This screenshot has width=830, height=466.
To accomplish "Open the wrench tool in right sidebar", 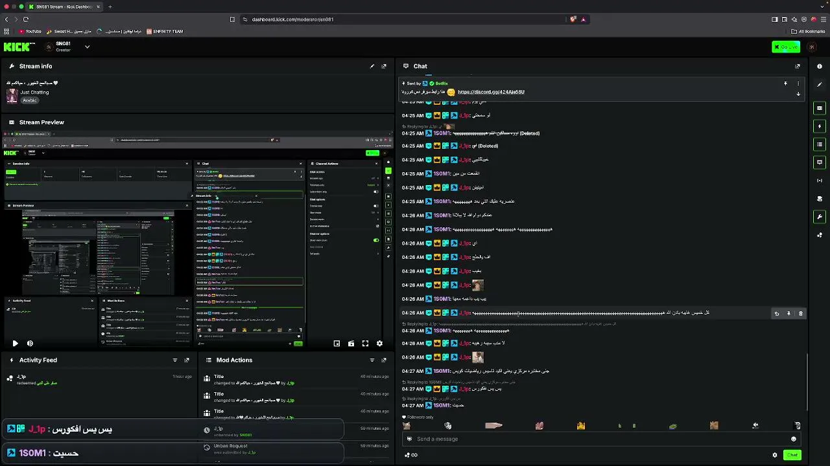I will [820, 217].
